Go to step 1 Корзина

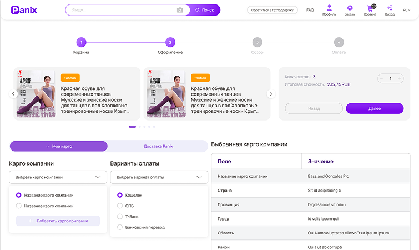click(x=81, y=42)
